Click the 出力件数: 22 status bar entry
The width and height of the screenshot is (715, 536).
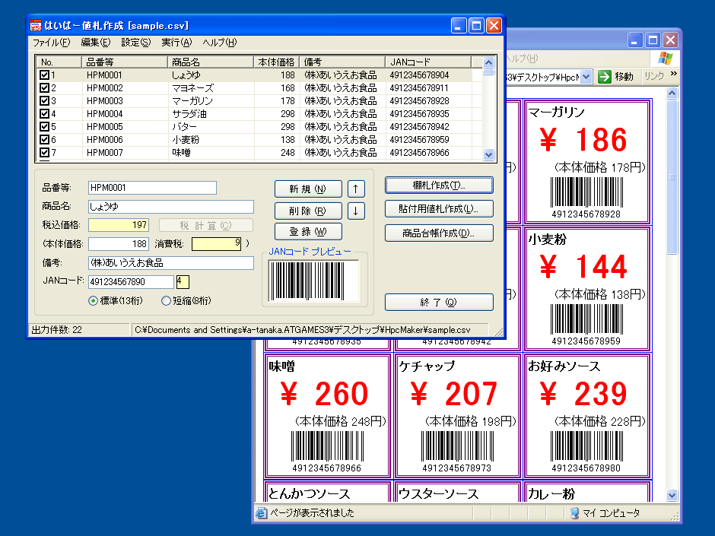click(x=78, y=329)
